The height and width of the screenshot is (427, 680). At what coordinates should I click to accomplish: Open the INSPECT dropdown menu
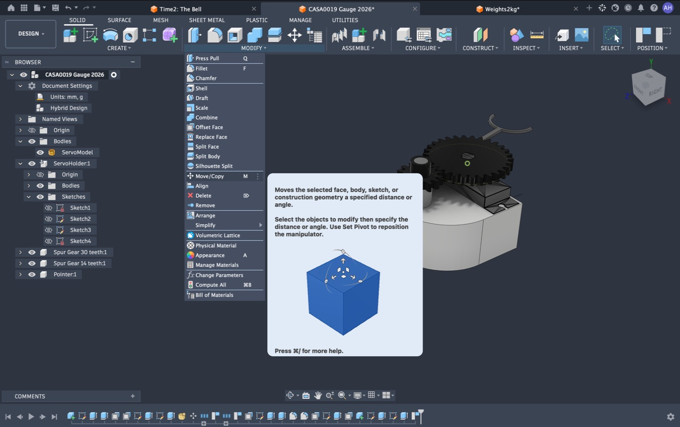coord(526,48)
